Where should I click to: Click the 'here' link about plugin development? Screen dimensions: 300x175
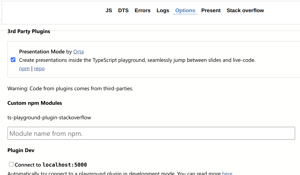click(x=227, y=173)
